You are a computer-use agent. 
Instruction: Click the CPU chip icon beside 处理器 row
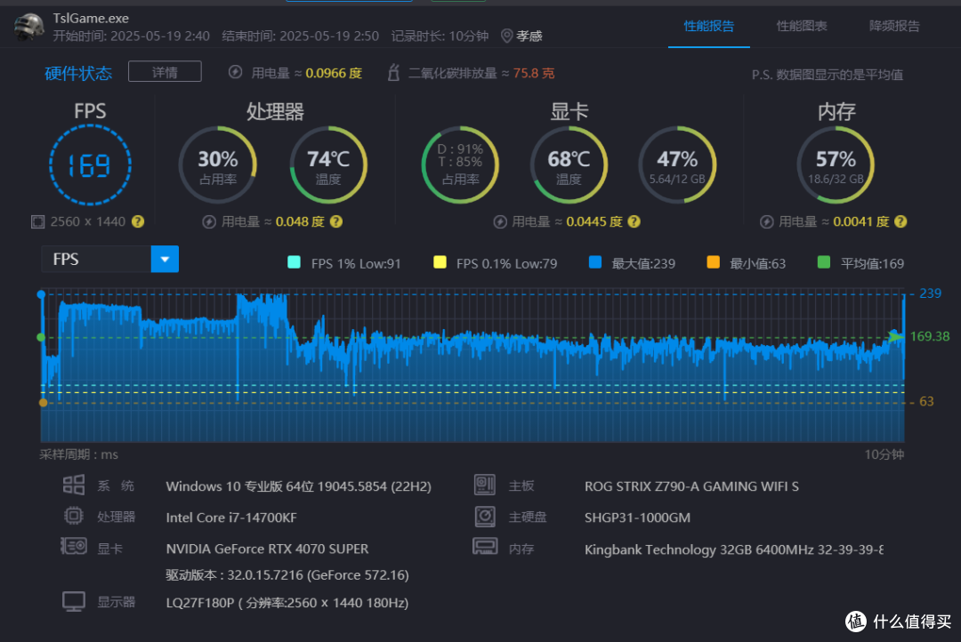tap(74, 516)
